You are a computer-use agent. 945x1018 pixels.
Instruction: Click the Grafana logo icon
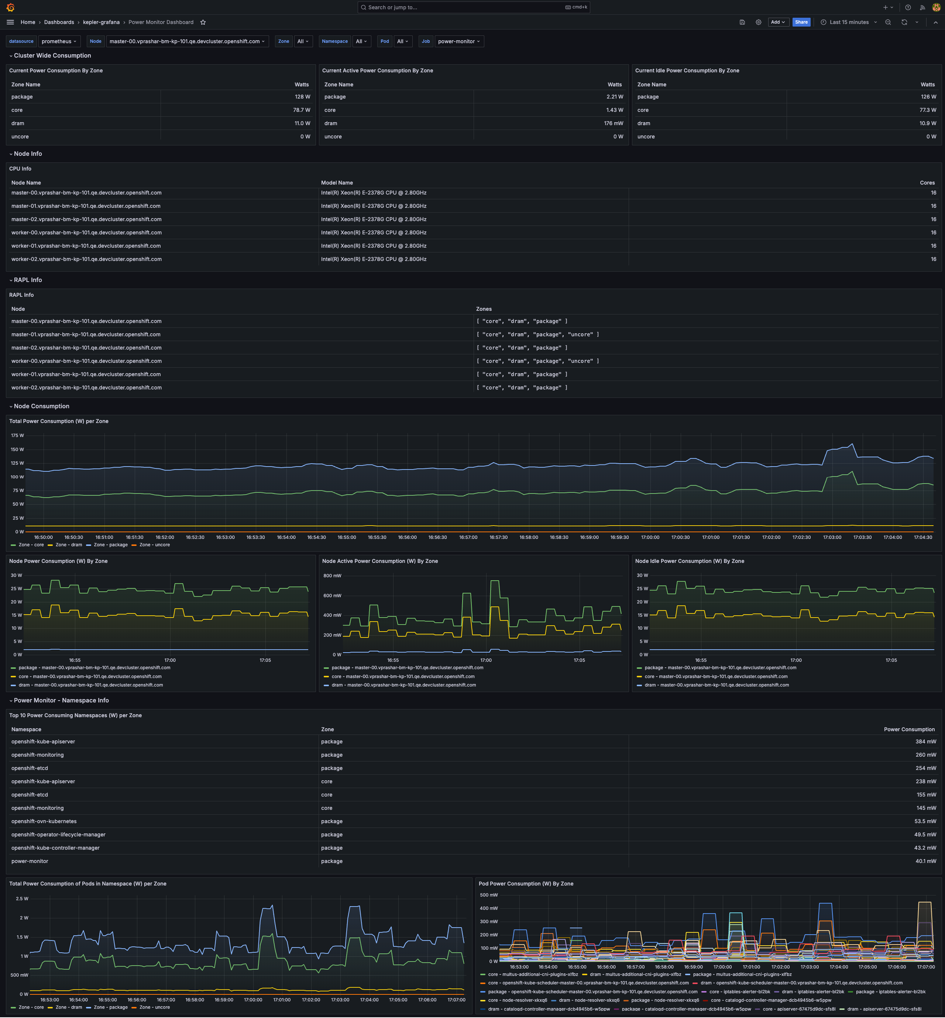tap(10, 7)
